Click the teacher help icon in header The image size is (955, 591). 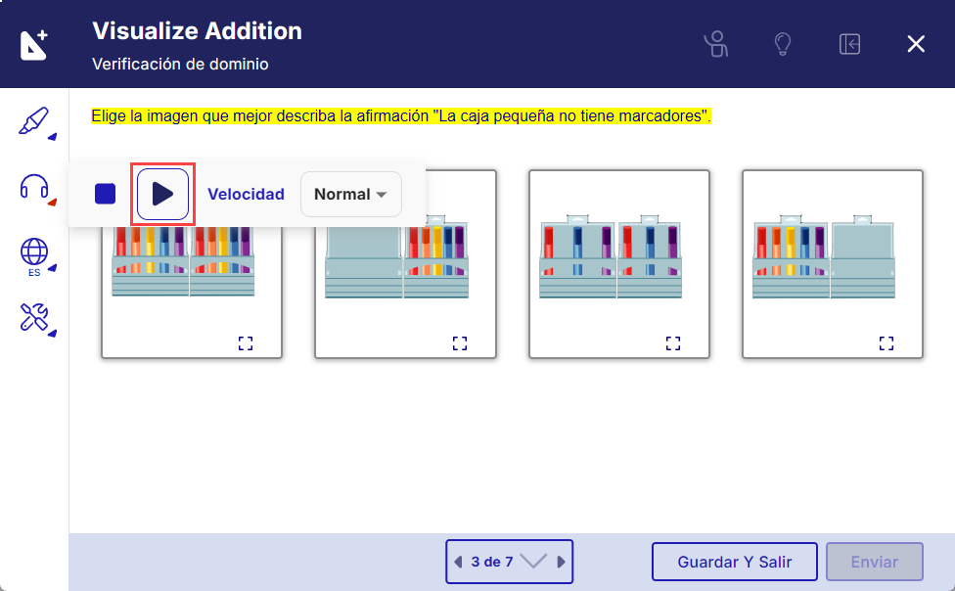click(x=716, y=44)
